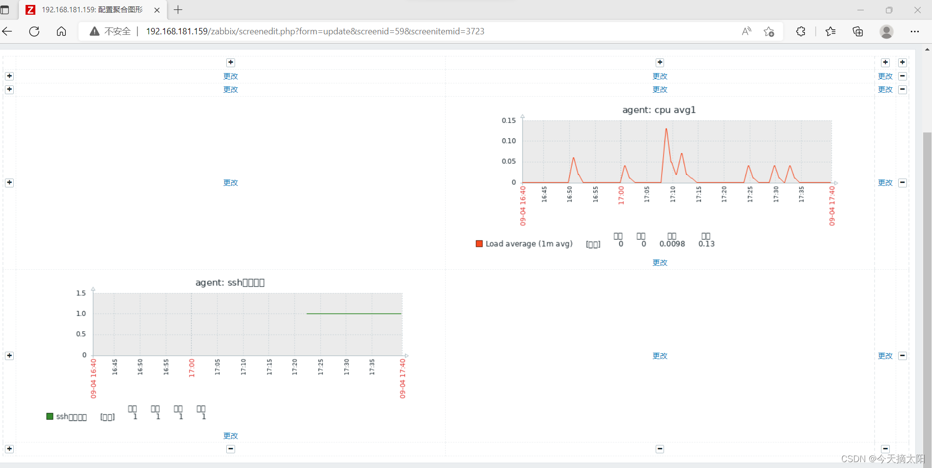
Task: Remove the first row with its minus icon
Action: 903,76
